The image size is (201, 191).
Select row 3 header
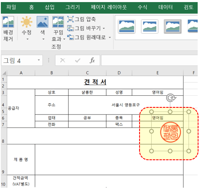tap(4, 92)
